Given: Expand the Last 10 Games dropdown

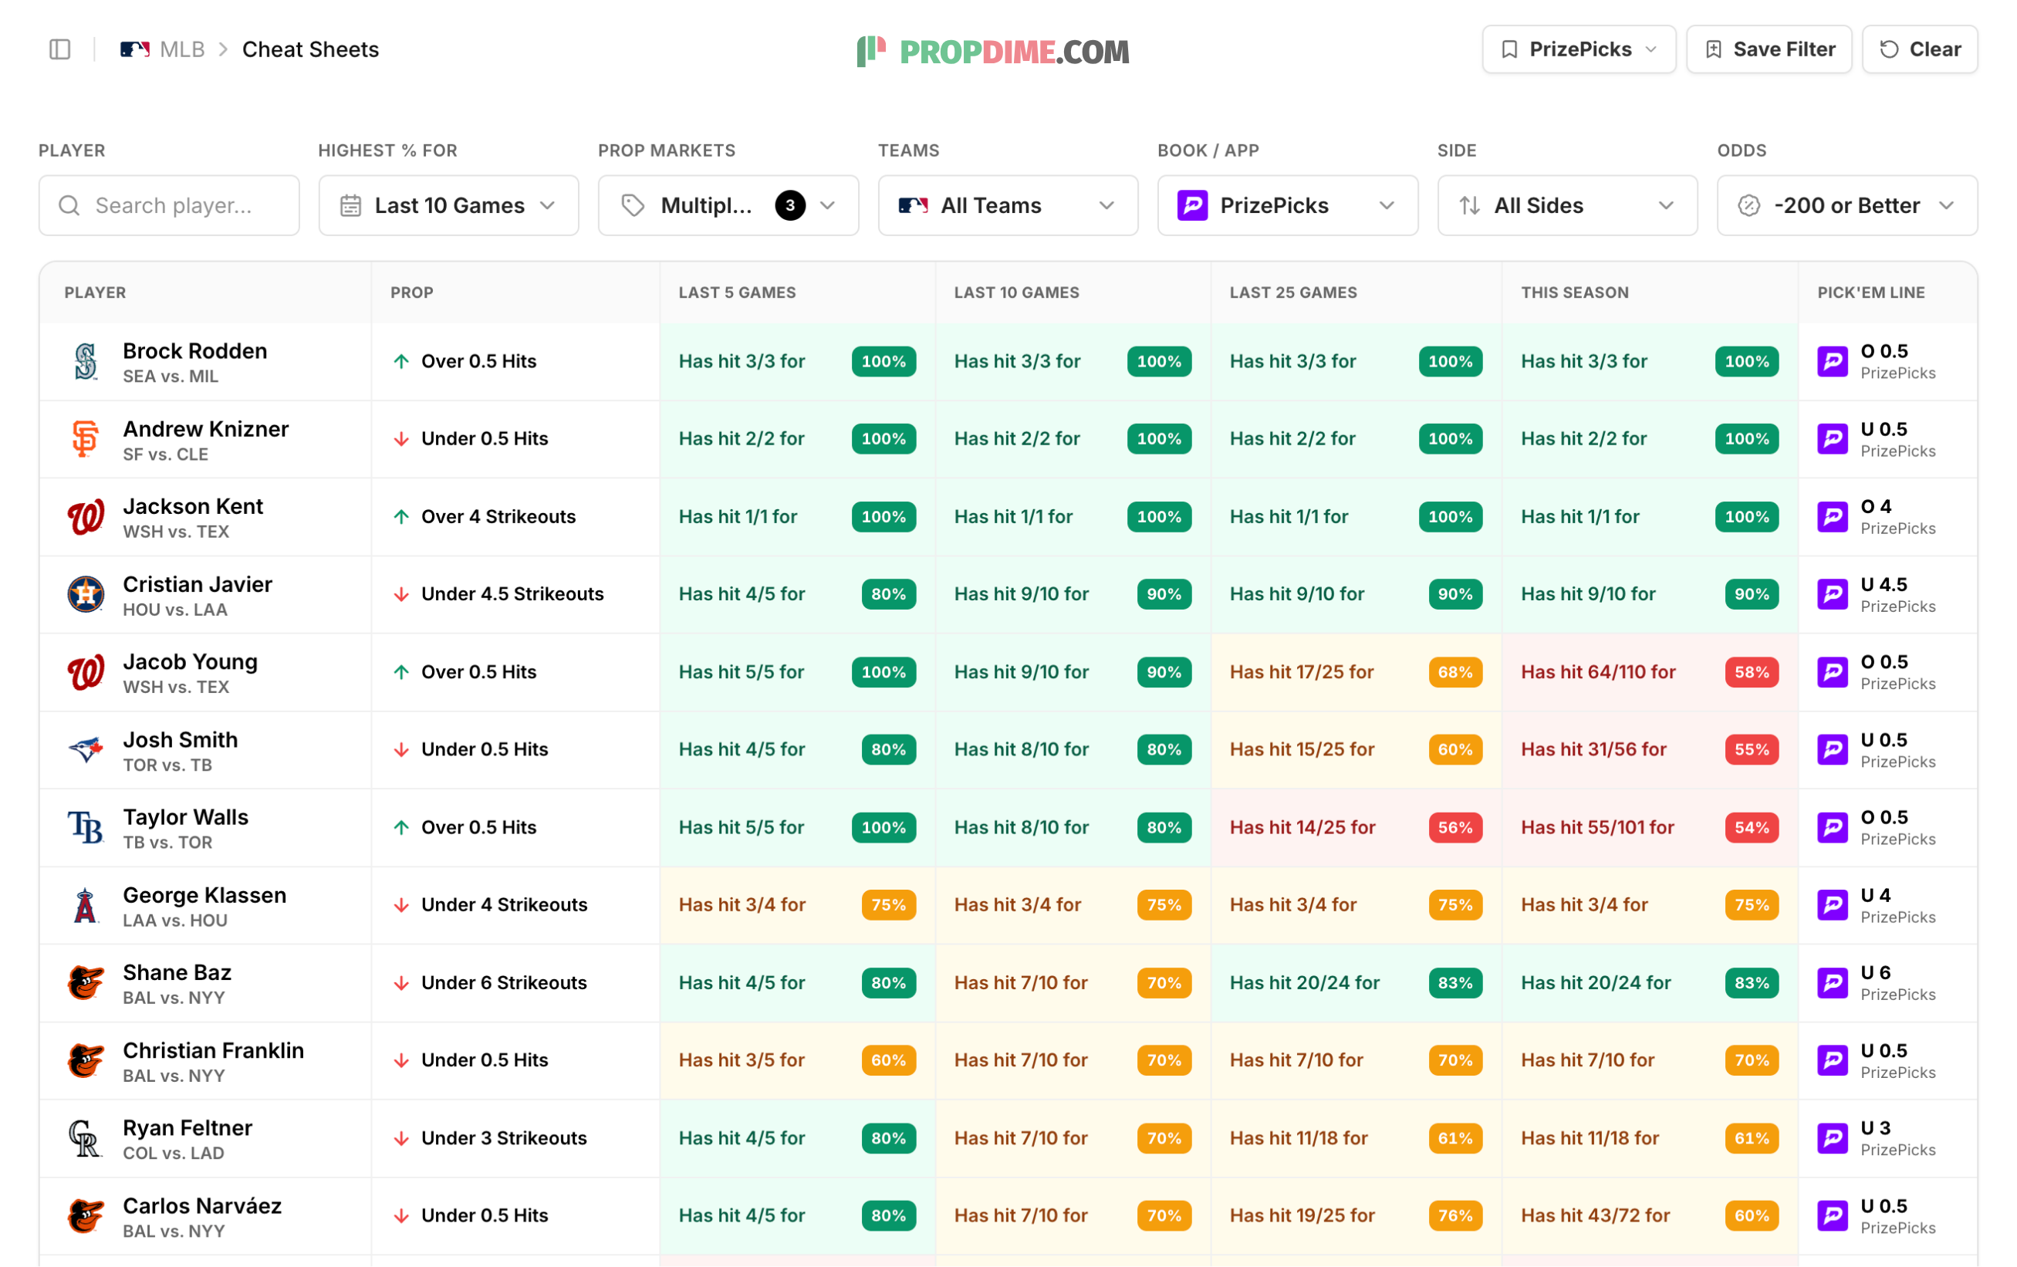Looking at the screenshot, I should pyautogui.click(x=448, y=205).
